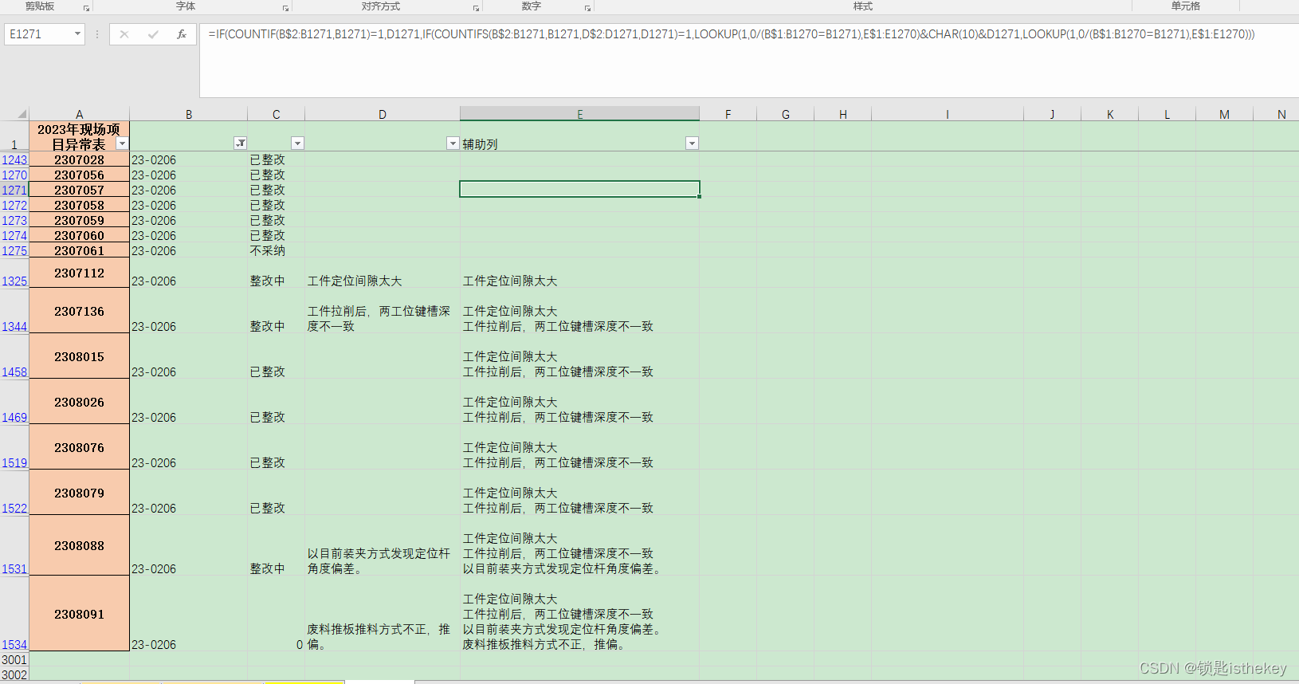1299x684 pixels.
Task: Click cell containing 2308088
Action: tap(79, 545)
